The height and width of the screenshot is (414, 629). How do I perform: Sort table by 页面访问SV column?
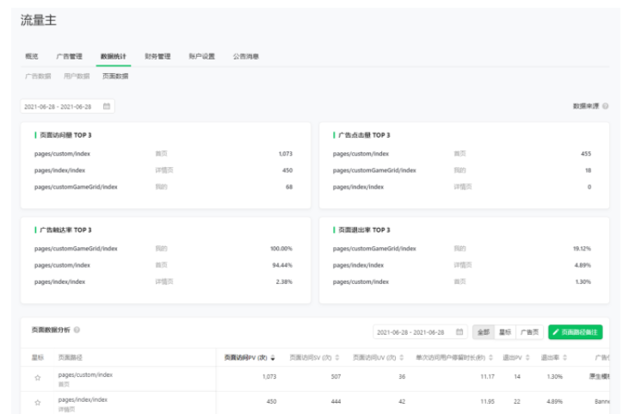coord(337,357)
